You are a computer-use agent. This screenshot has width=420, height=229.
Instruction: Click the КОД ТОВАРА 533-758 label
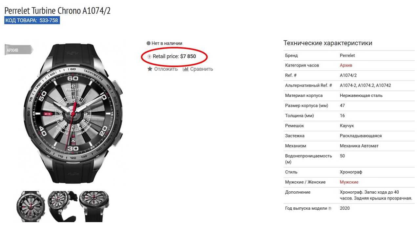(x=32, y=20)
